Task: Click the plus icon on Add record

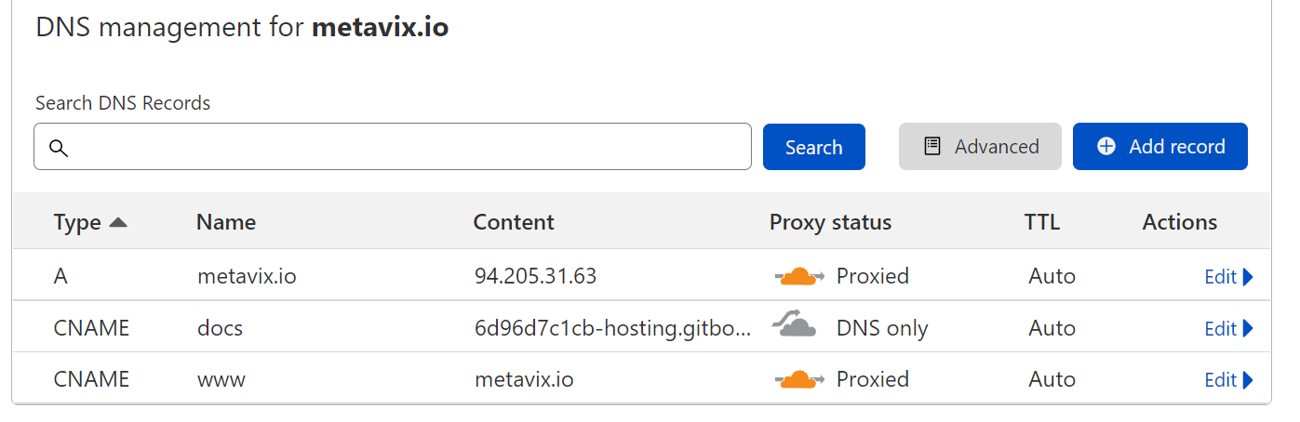Action: pyautogui.click(x=1106, y=147)
